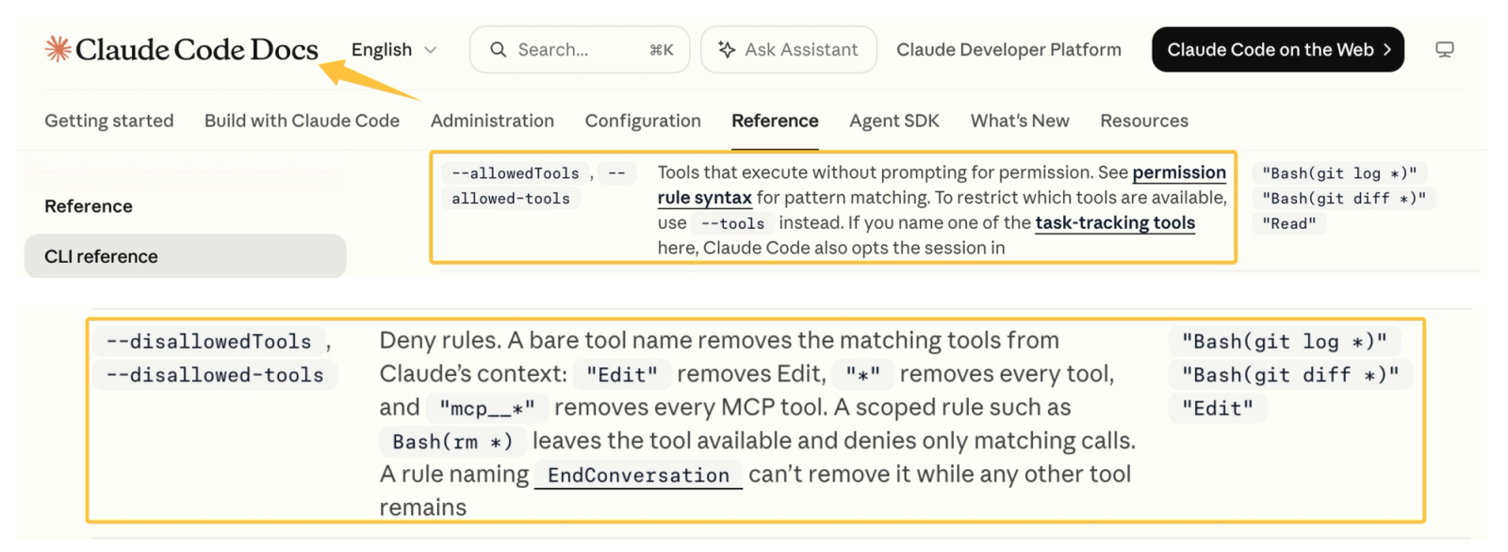This screenshot has width=1508, height=552.
Task: Click the Ask Assistant sparkle icon
Action: coord(727,50)
